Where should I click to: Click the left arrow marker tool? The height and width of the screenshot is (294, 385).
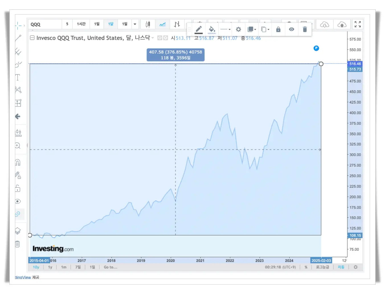click(x=18, y=116)
